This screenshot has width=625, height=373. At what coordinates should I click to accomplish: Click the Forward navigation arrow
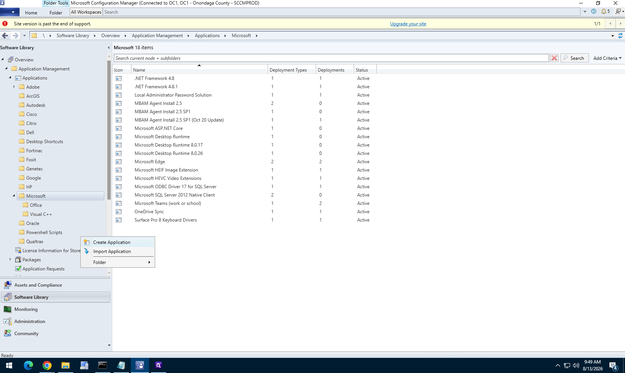coord(16,36)
